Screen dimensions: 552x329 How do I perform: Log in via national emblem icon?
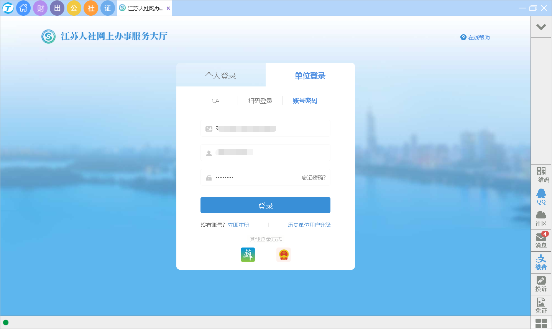coord(284,254)
